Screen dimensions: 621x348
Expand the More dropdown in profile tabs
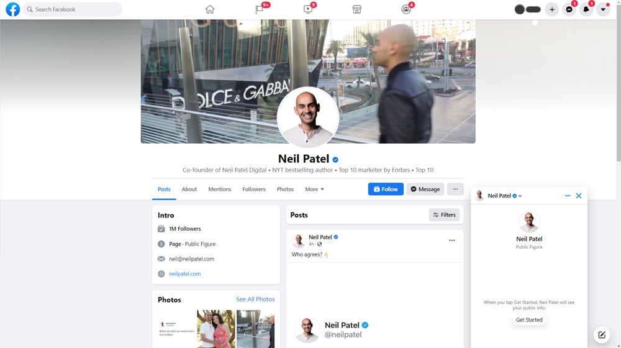click(x=314, y=190)
